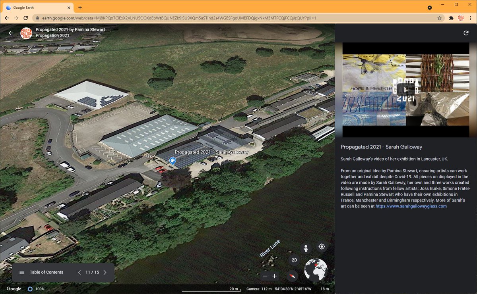477x294 pixels.
Task: Reload the panel with the refresh icon
Action: tap(466, 33)
